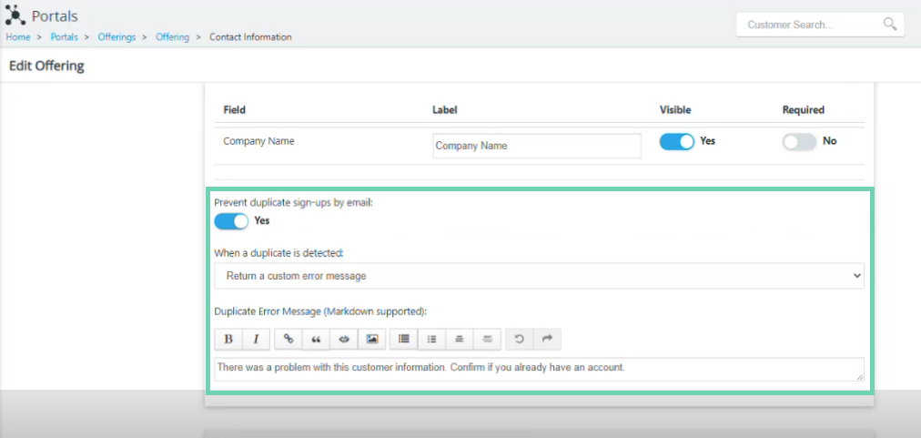Insert an image into the error message
The width and height of the screenshot is (921, 438).
point(372,340)
